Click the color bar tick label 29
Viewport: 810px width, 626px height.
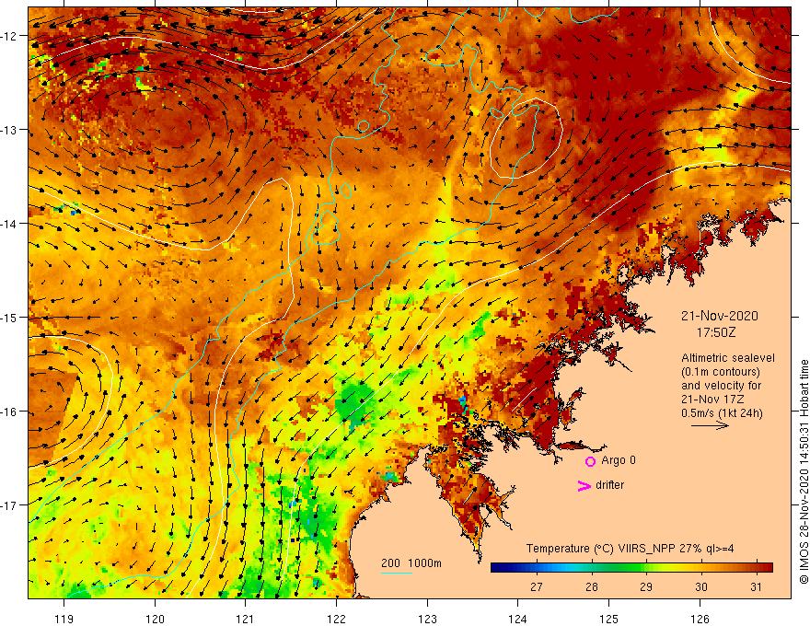click(x=646, y=586)
